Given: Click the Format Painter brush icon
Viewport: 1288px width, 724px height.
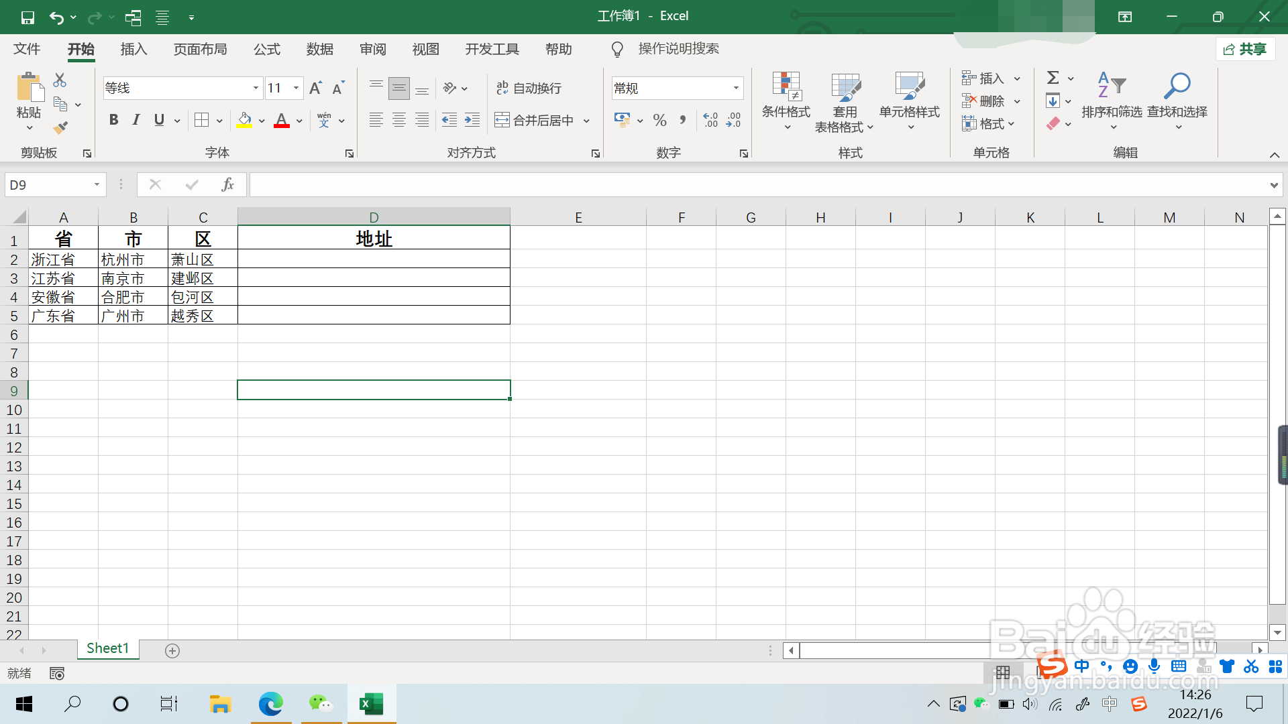Looking at the screenshot, I should point(60,127).
